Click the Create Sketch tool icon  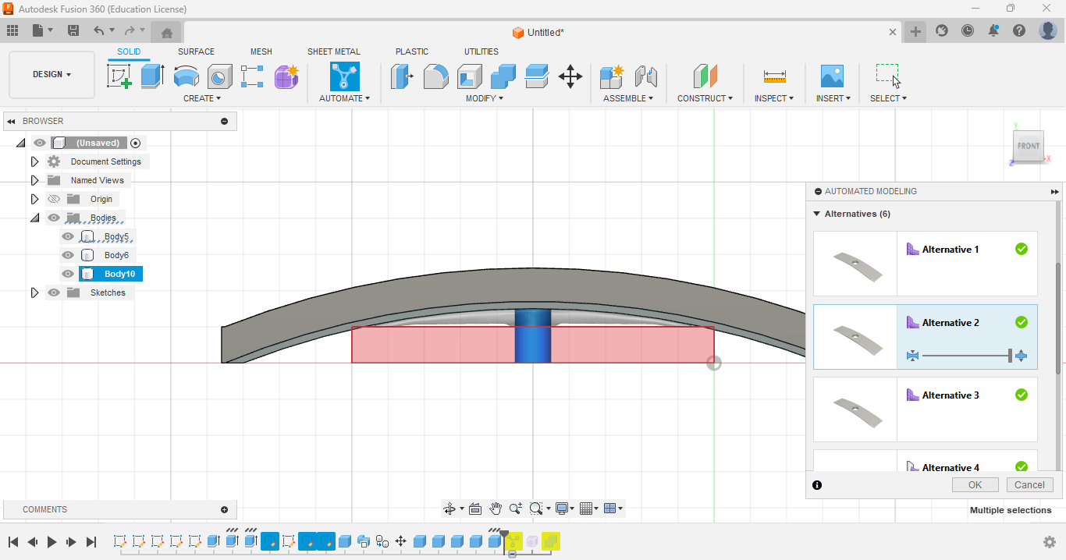tap(119, 76)
